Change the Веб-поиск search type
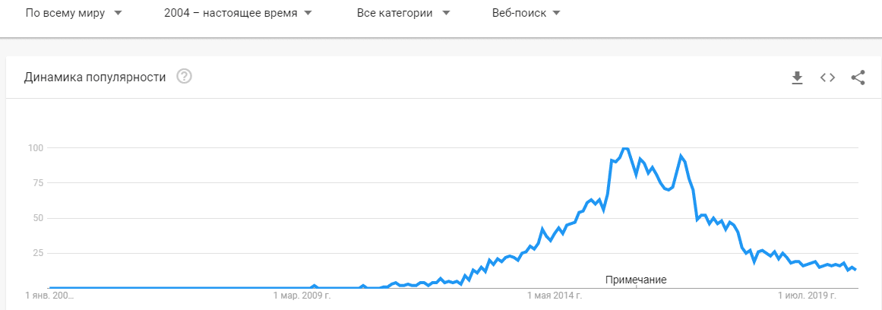The width and height of the screenshot is (882, 310). coord(526,14)
